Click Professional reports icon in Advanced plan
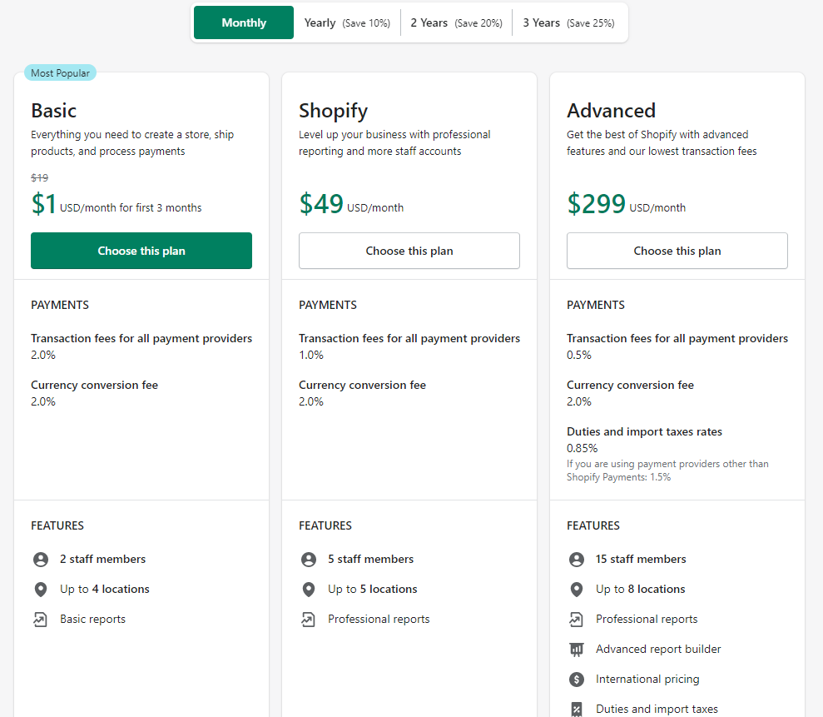823x717 pixels. pyautogui.click(x=576, y=620)
